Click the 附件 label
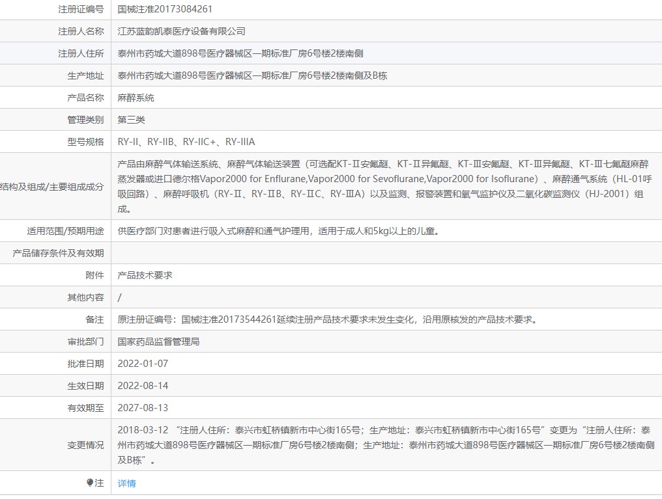Screen dimensions: 662x499 pos(94,275)
